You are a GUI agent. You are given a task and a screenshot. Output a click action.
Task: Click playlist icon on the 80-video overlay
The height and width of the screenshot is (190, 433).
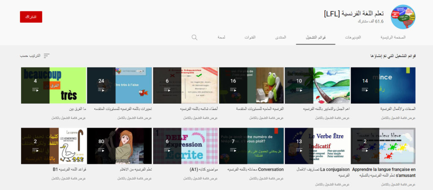coord(101,150)
